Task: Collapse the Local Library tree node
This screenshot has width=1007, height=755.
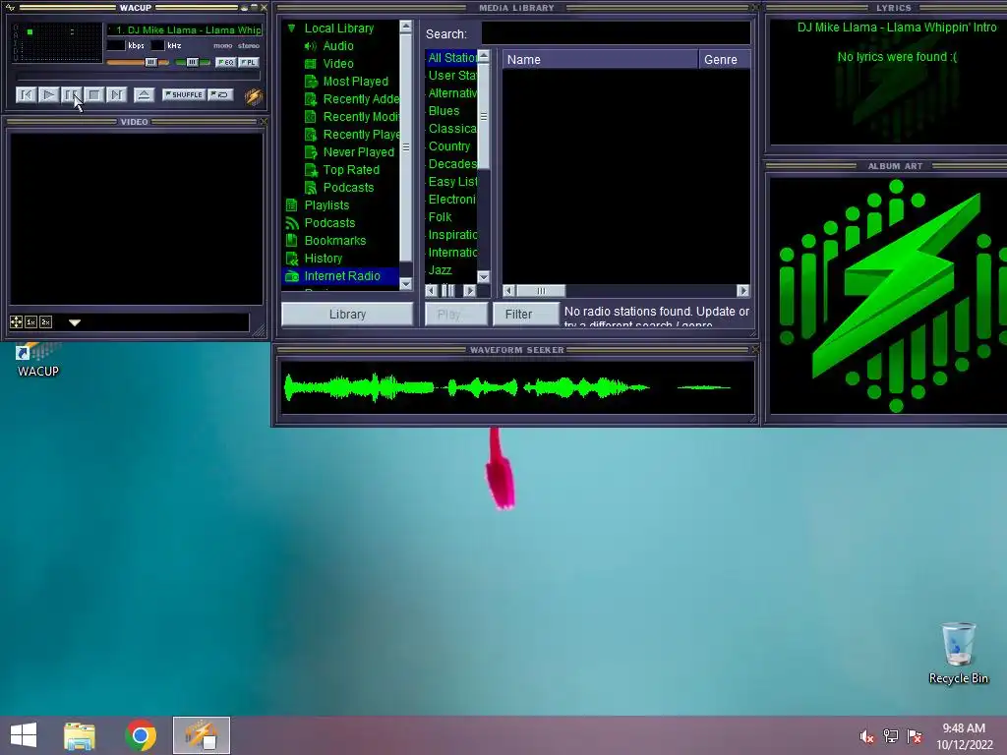Action: pyautogui.click(x=291, y=29)
